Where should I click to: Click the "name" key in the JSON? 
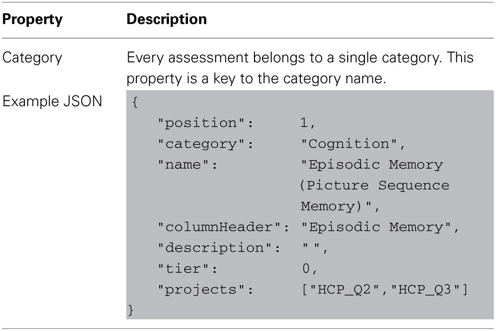point(188,165)
